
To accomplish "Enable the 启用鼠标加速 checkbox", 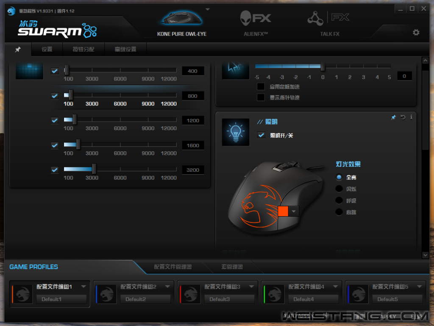I will pos(261,86).
